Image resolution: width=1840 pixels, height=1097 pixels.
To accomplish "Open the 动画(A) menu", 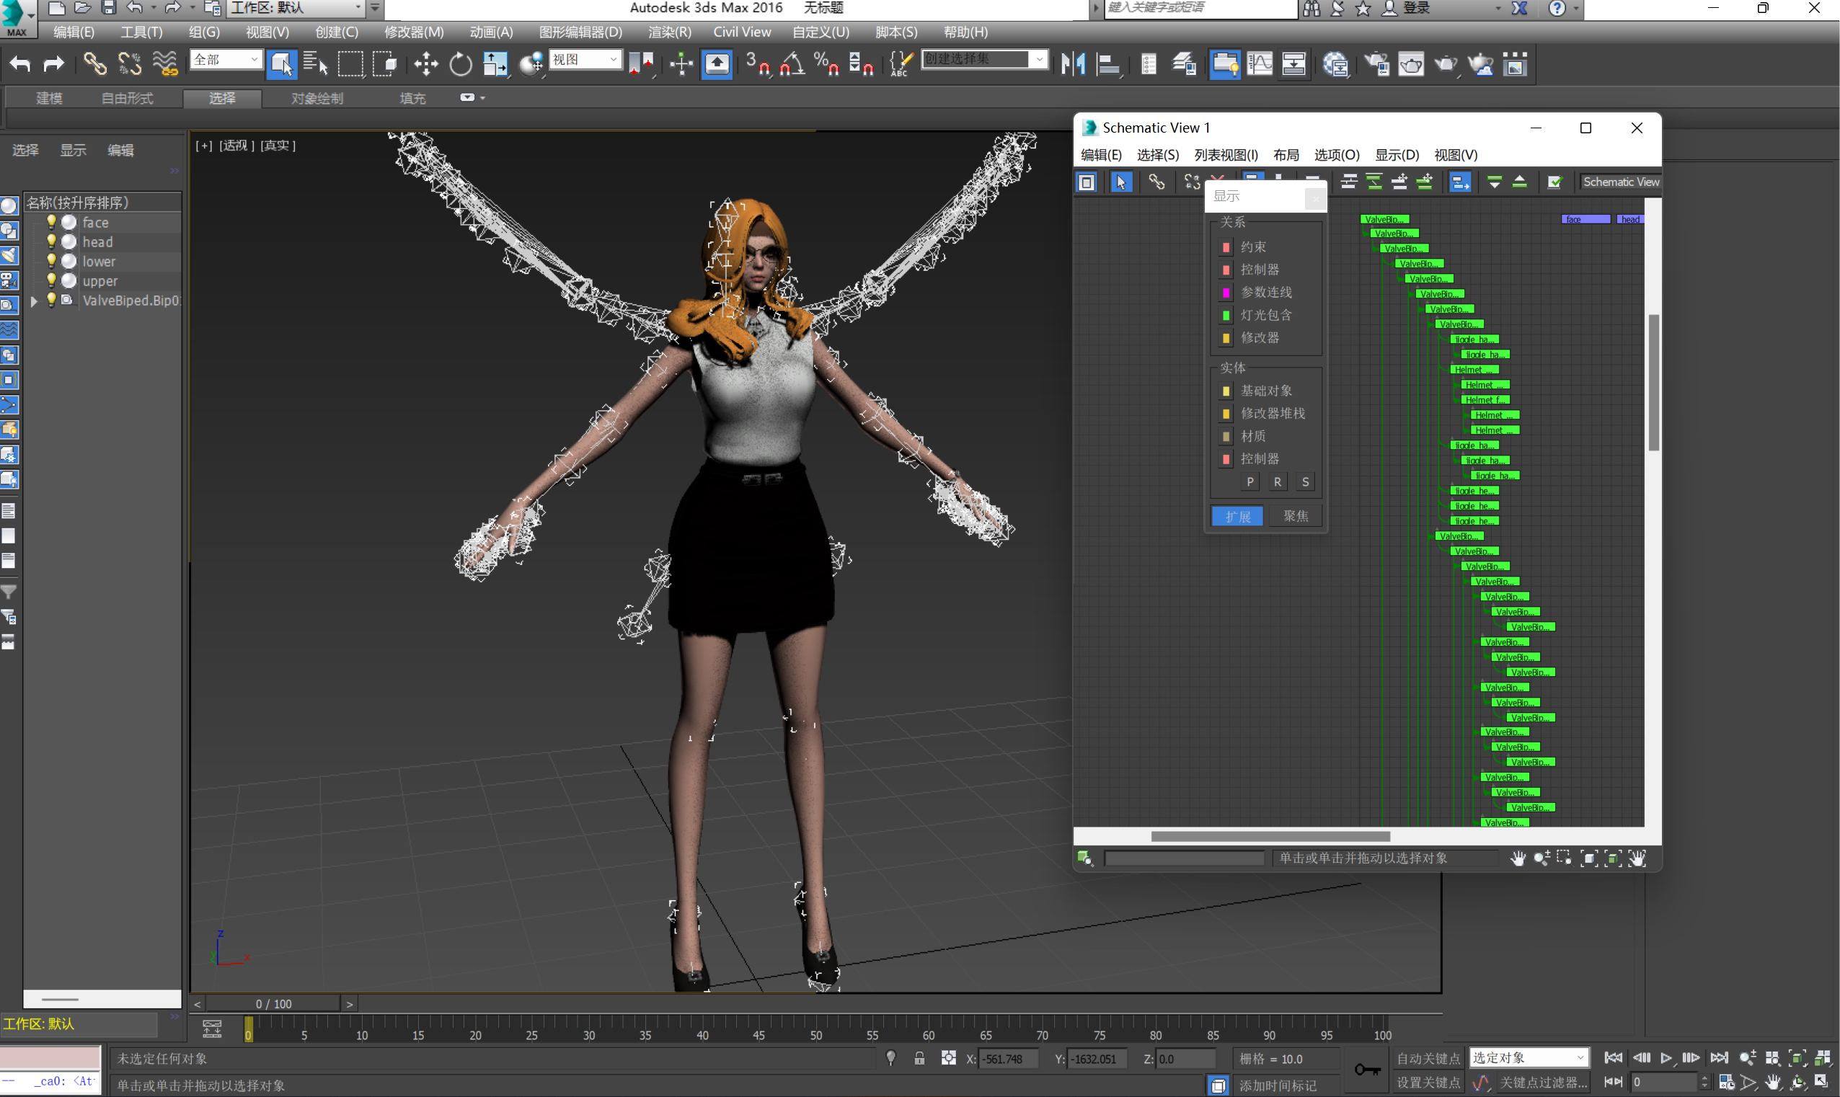I will tap(491, 32).
